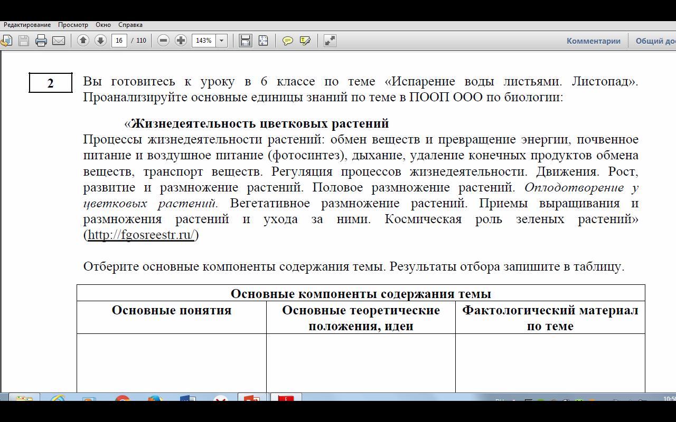Viewport: 676px width, 422px height.
Task: Fit one full page view icon
Action: coord(263,41)
